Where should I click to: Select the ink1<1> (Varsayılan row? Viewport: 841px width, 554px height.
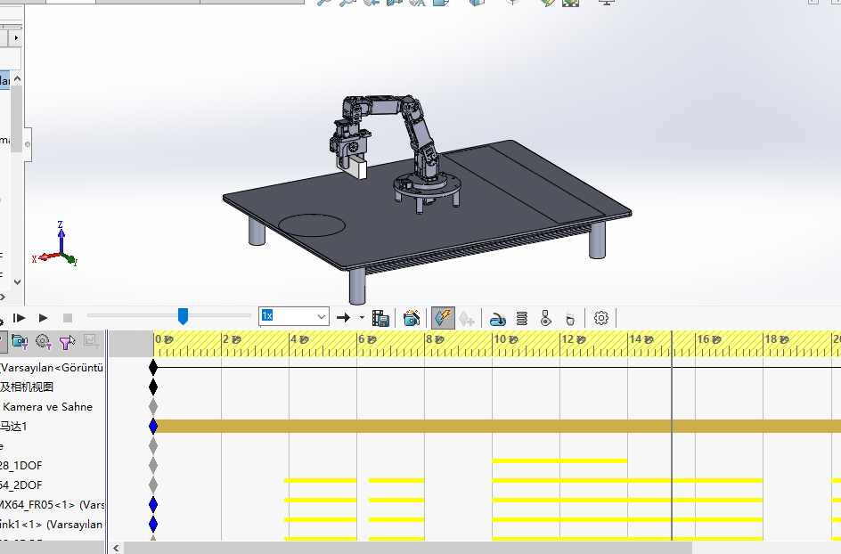tap(53, 524)
